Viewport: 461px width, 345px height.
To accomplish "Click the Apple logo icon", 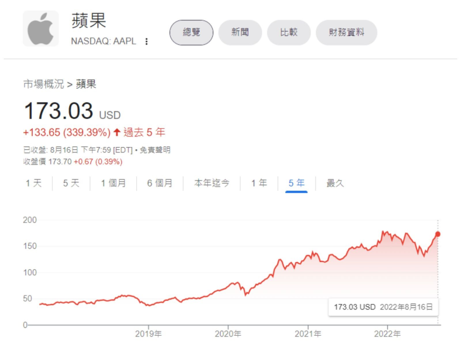I will [x=40, y=29].
